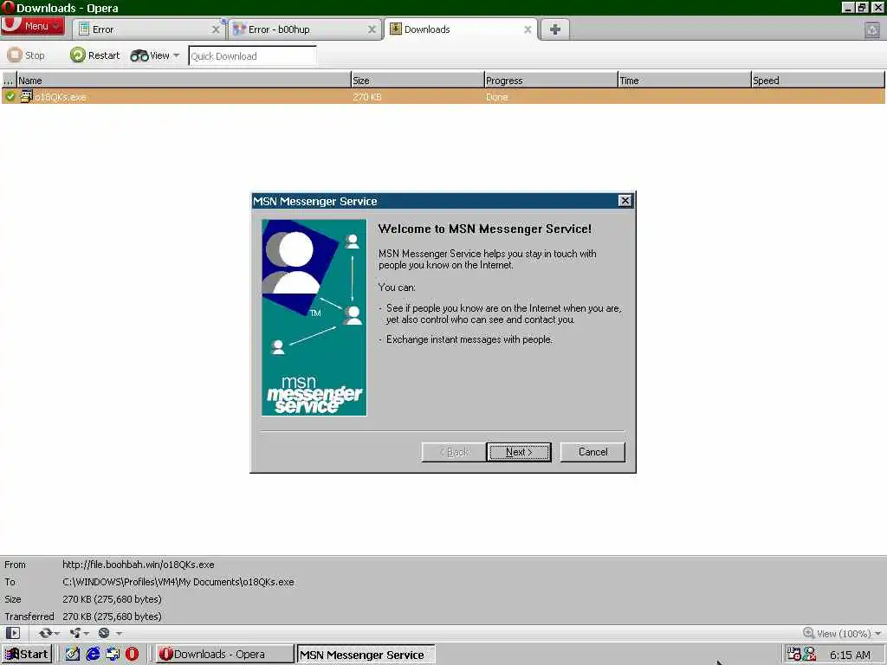Sort downloads by Time column
The image size is (887, 665).
[684, 81]
